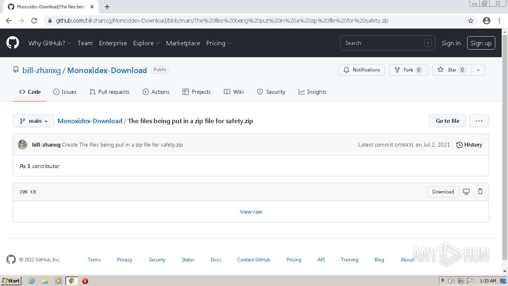The height and width of the screenshot is (286, 508).
Task: Open Marketplace in the header nav
Action: [x=183, y=43]
